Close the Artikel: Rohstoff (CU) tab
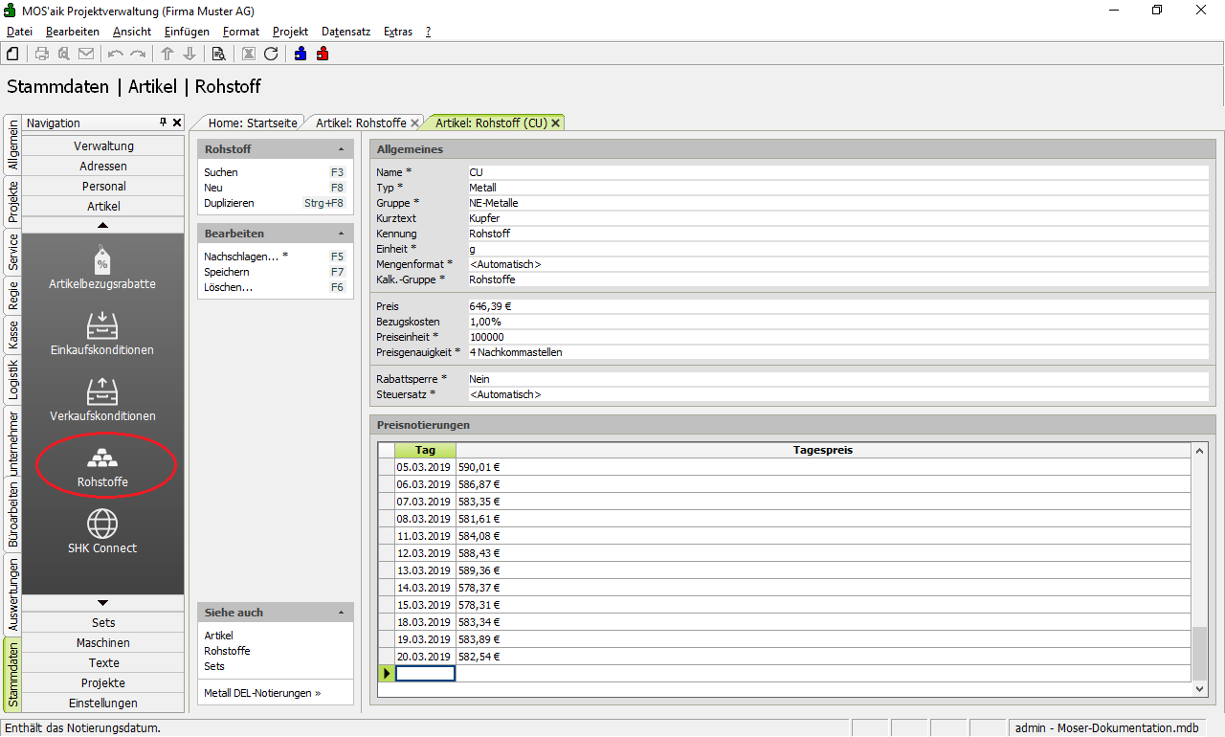 click(555, 123)
